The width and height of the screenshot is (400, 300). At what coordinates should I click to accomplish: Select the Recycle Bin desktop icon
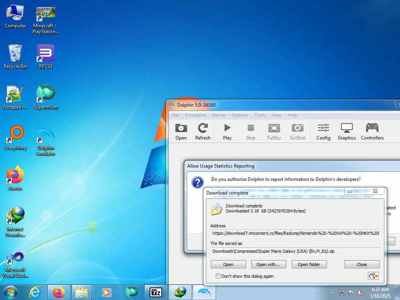click(15, 57)
